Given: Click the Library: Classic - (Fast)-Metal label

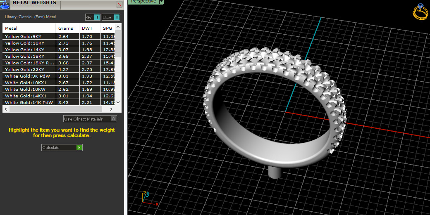Looking at the screenshot, I should pyautogui.click(x=30, y=17).
